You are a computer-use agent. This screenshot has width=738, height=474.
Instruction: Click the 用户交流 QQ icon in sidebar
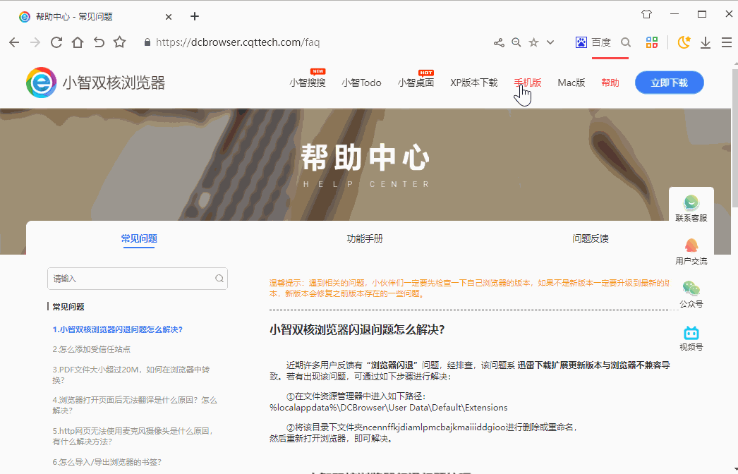coord(691,247)
